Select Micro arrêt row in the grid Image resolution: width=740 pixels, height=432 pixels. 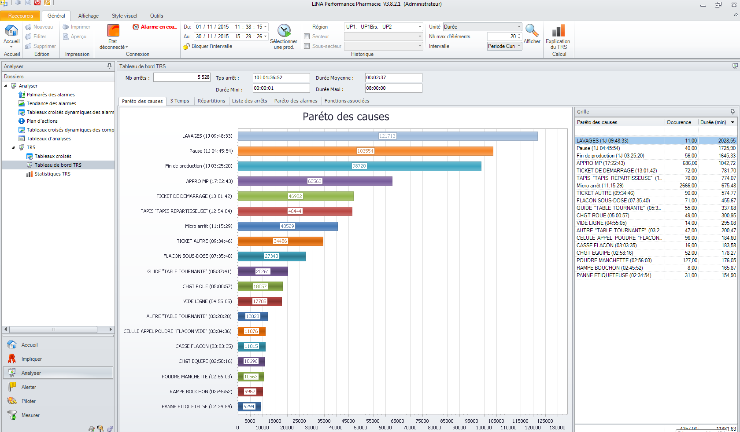tap(656, 186)
